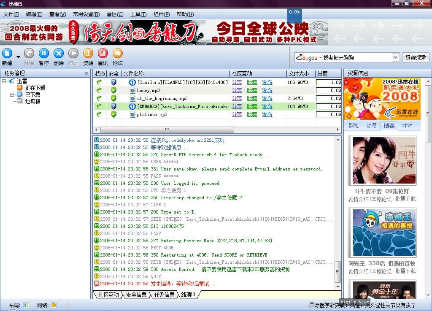Screen dimensions: 432x311
Task: Click the log panel vertical scrollbar thumb
Action: [338, 272]
